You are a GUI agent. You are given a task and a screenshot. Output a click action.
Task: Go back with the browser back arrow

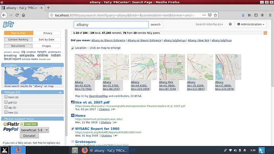4,15
